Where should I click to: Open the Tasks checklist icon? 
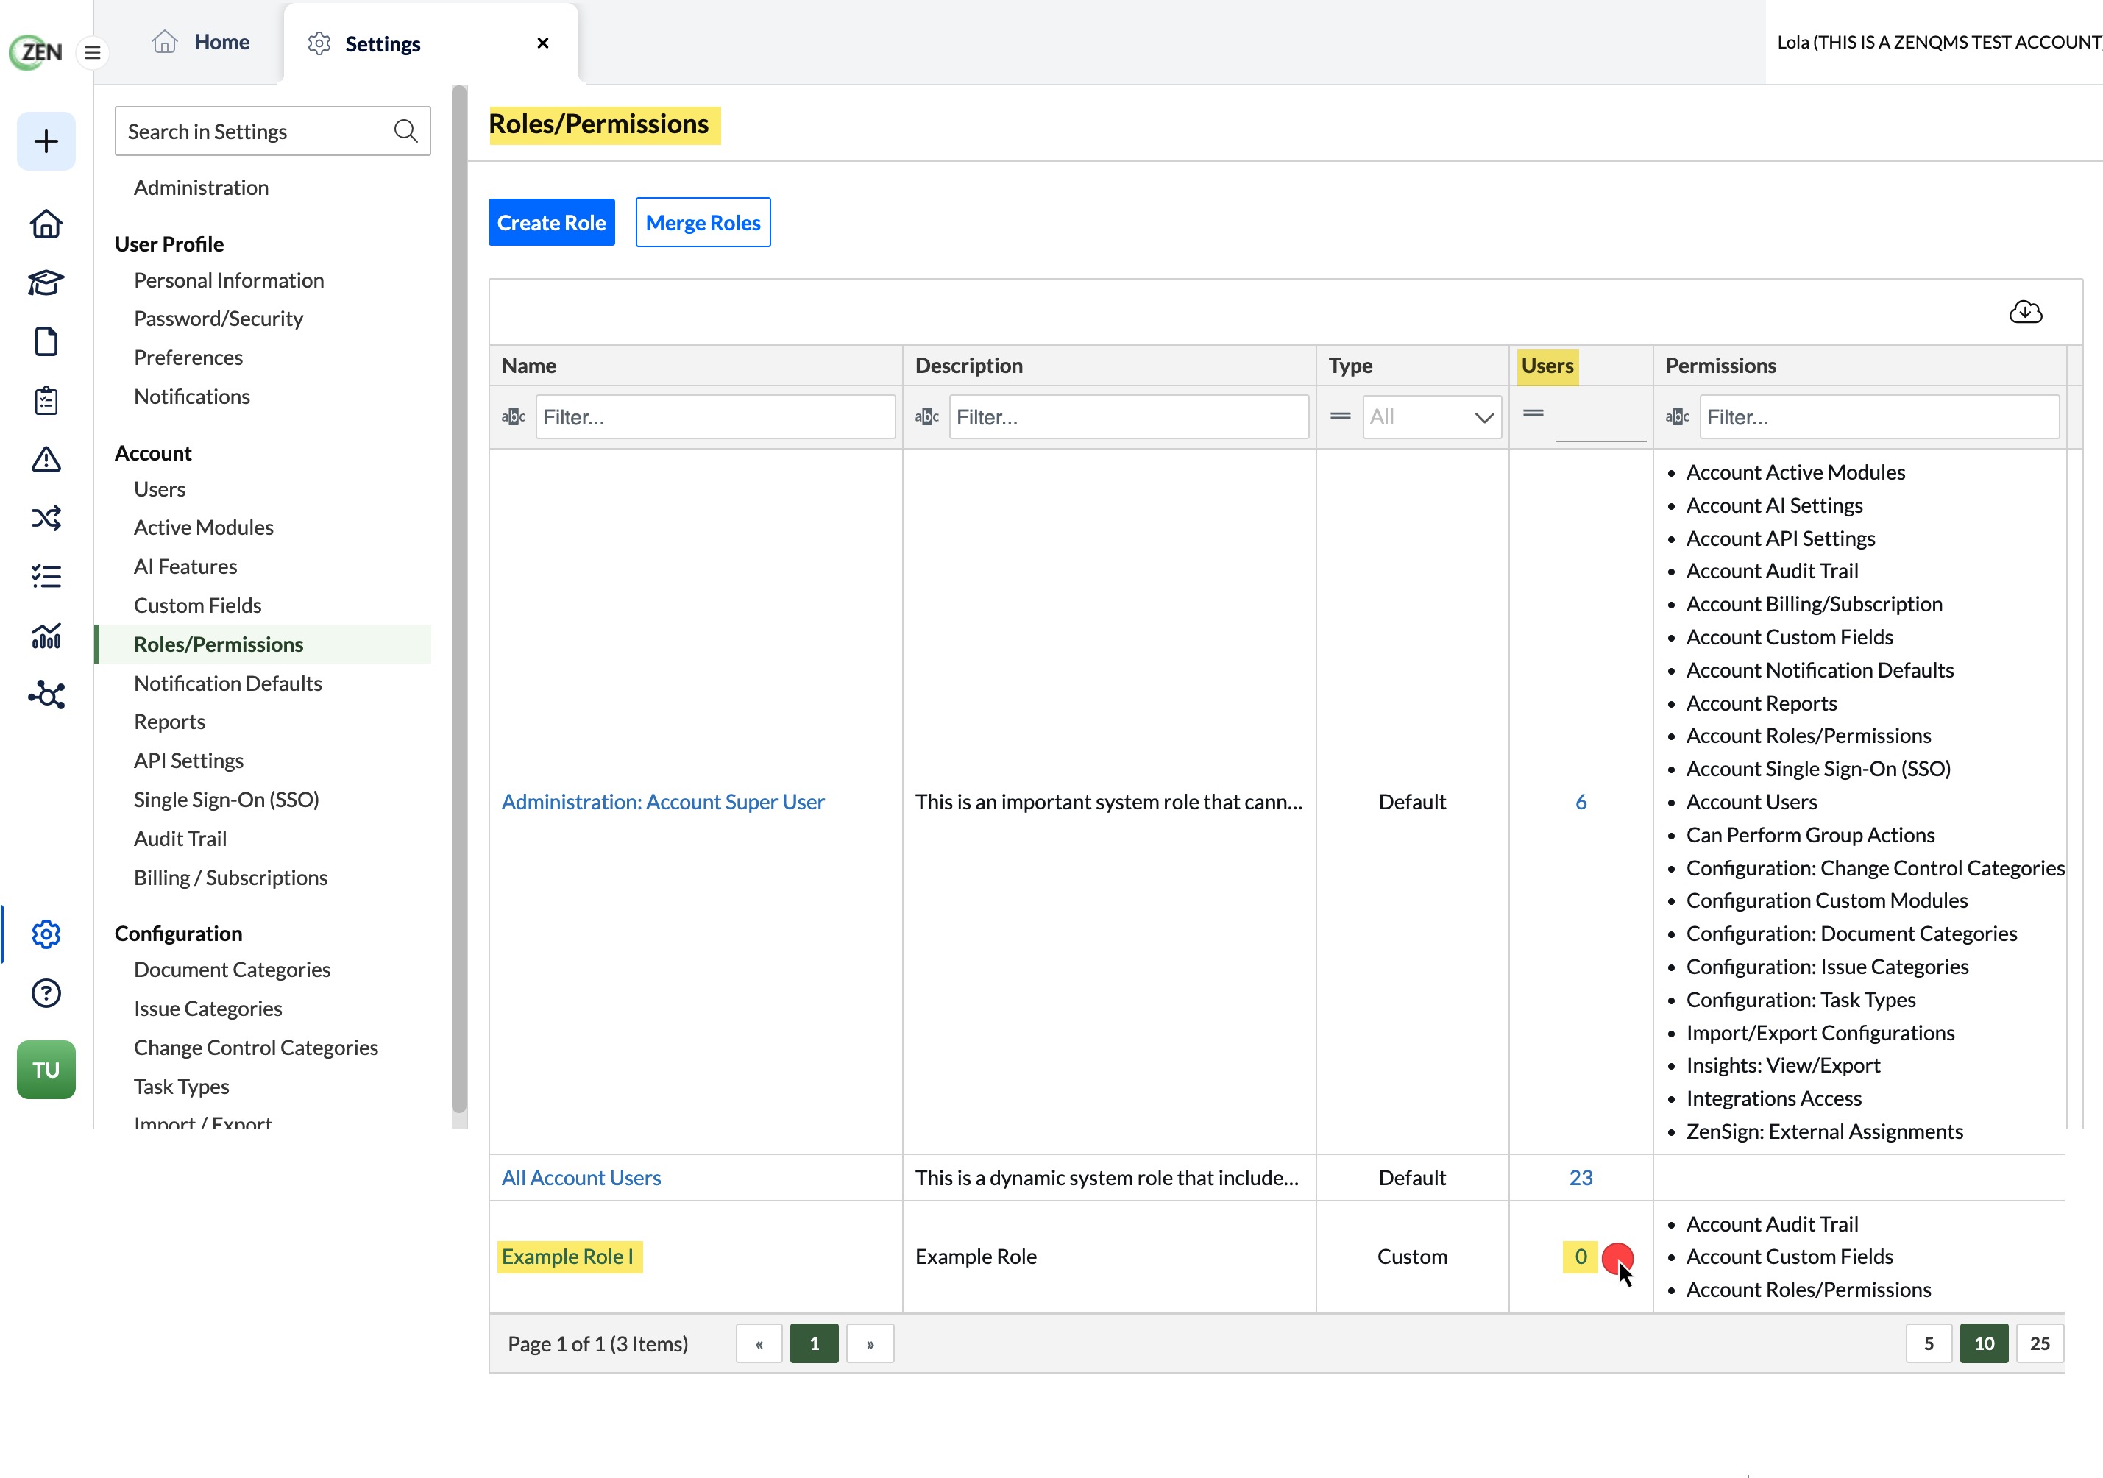[x=46, y=576]
